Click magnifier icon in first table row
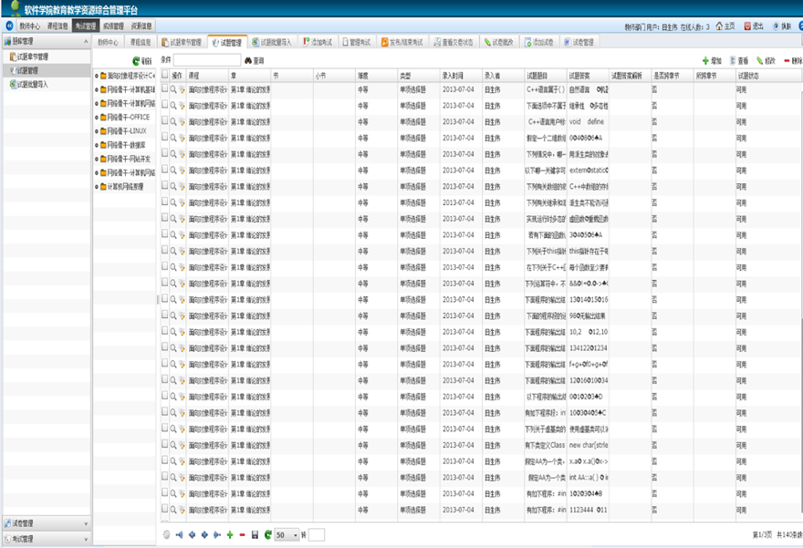 (173, 89)
